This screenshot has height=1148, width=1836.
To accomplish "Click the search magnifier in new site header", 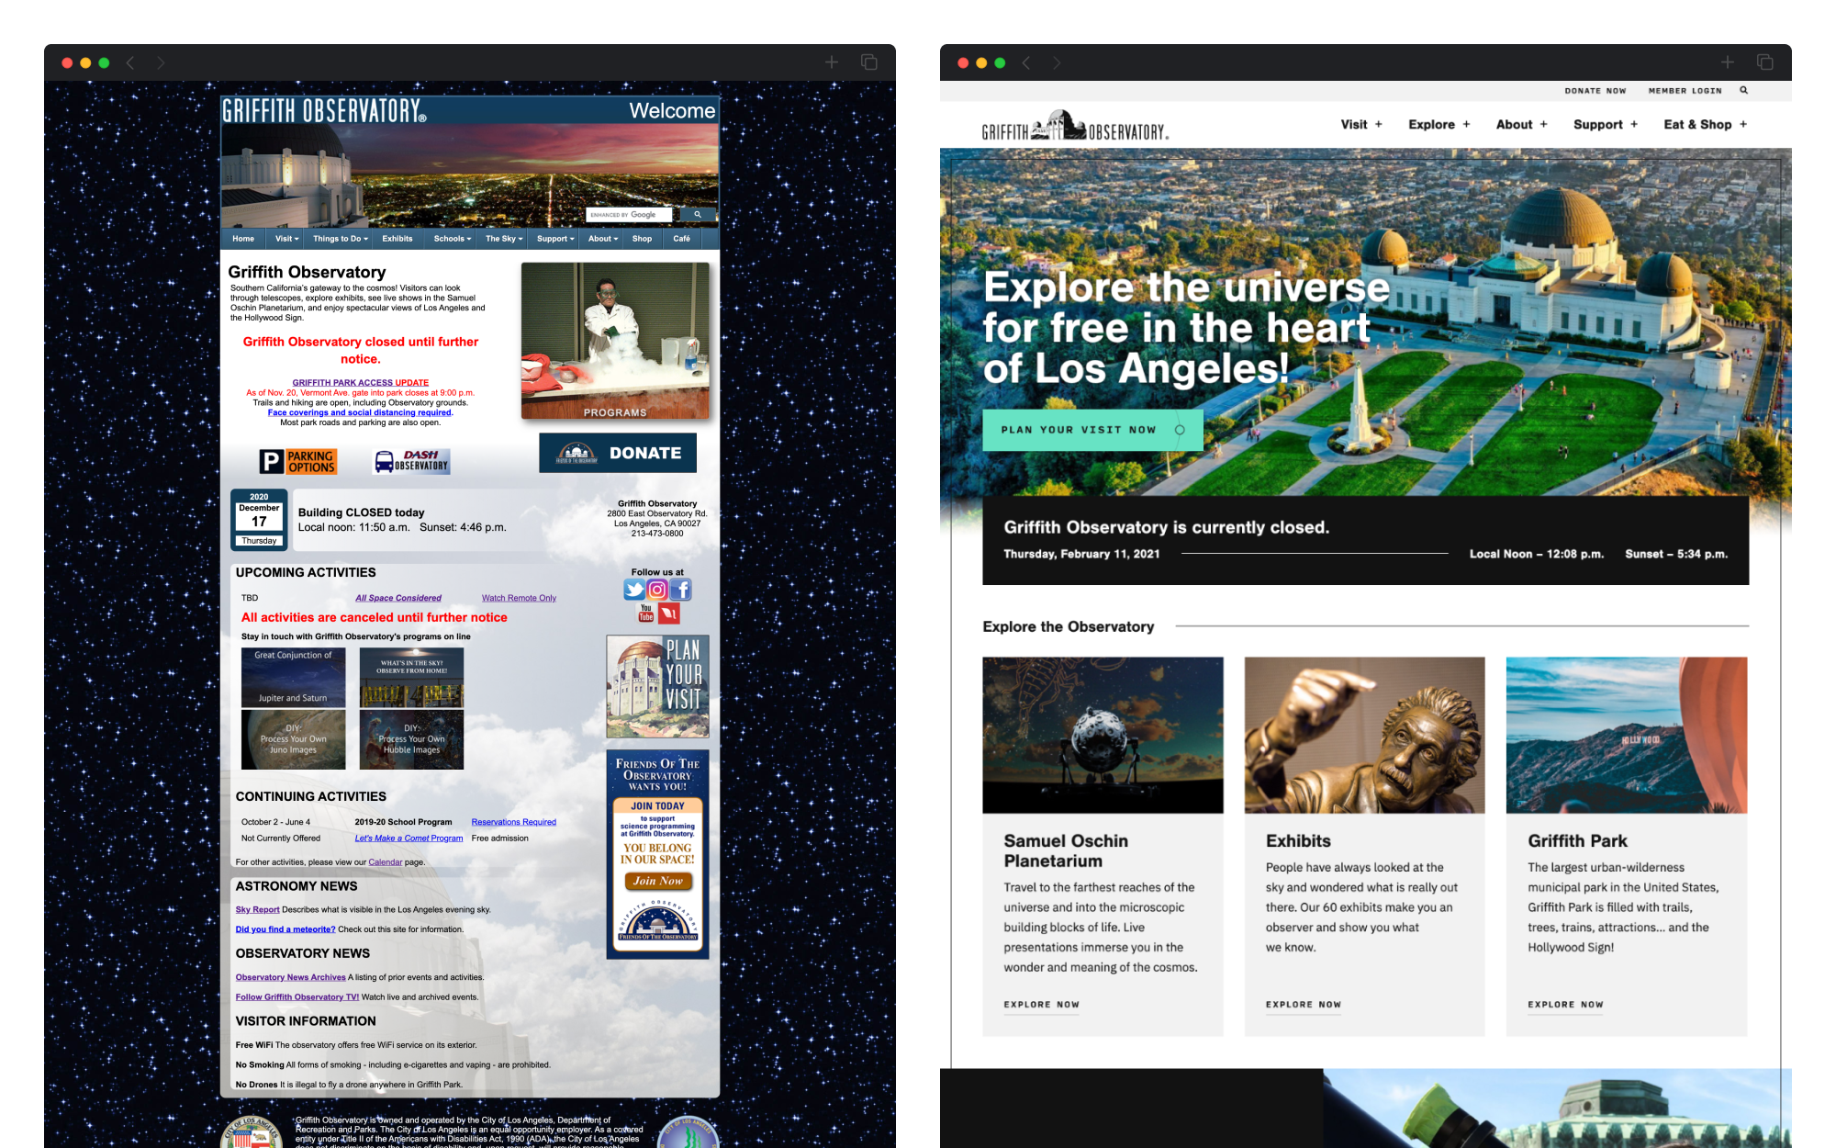I will point(1743,90).
